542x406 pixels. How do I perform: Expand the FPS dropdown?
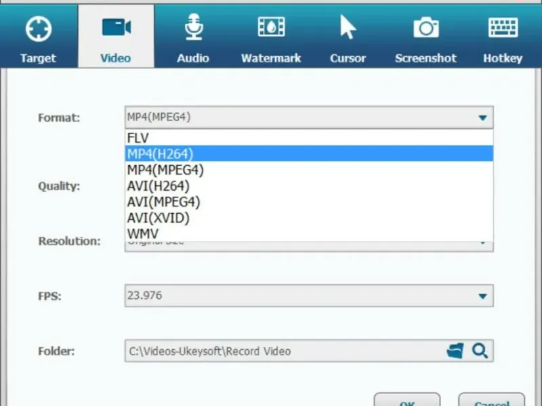pos(309,296)
